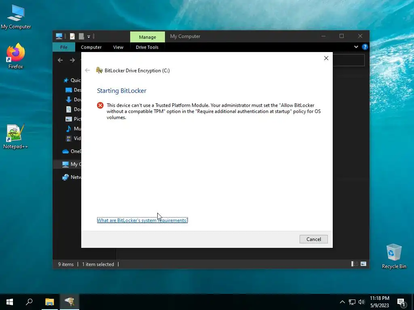Image resolution: width=414 pixels, height=310 pixels.
Task: Open the Recycle Bin on desktop
Action: tap(394, 256)
